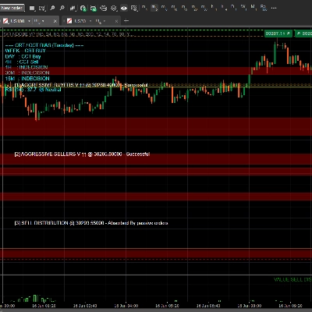The image size is (312, 312).
Task: Open the US30 symbol dropdown arrow
Action: pyautogui.click(x=90, y=21)
